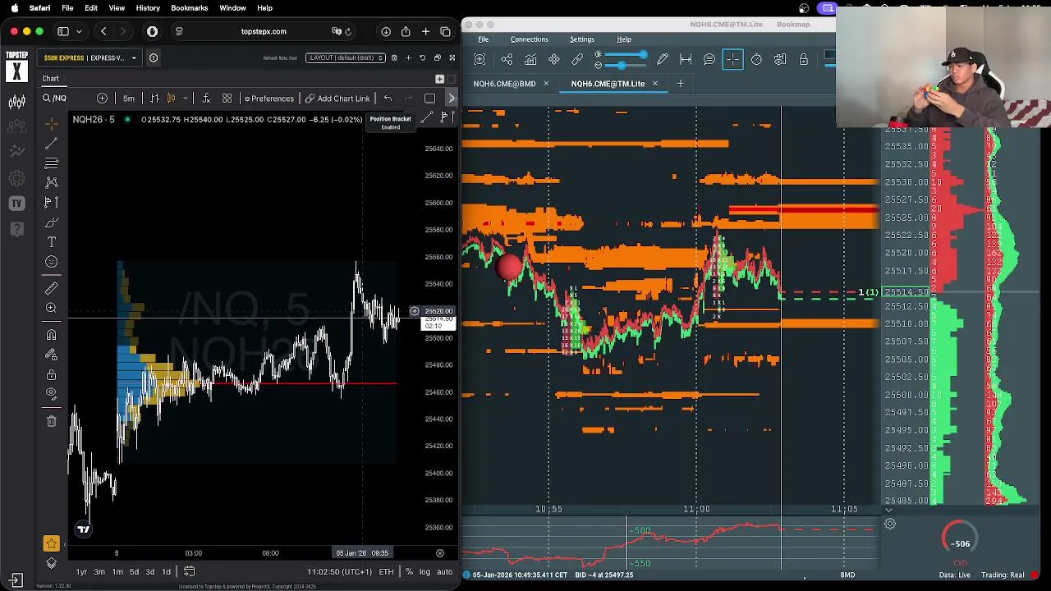The image size is (1051, 591).
Task: Click Bookmap link chain icon
Action: click(x=577, y=59)
